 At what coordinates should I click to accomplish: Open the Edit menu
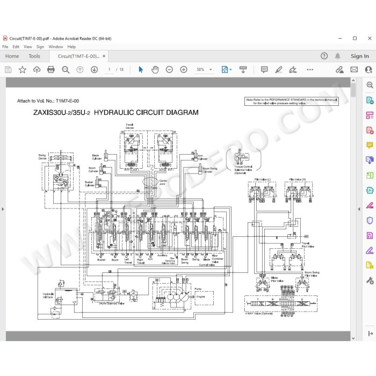[x=16, y=47]
